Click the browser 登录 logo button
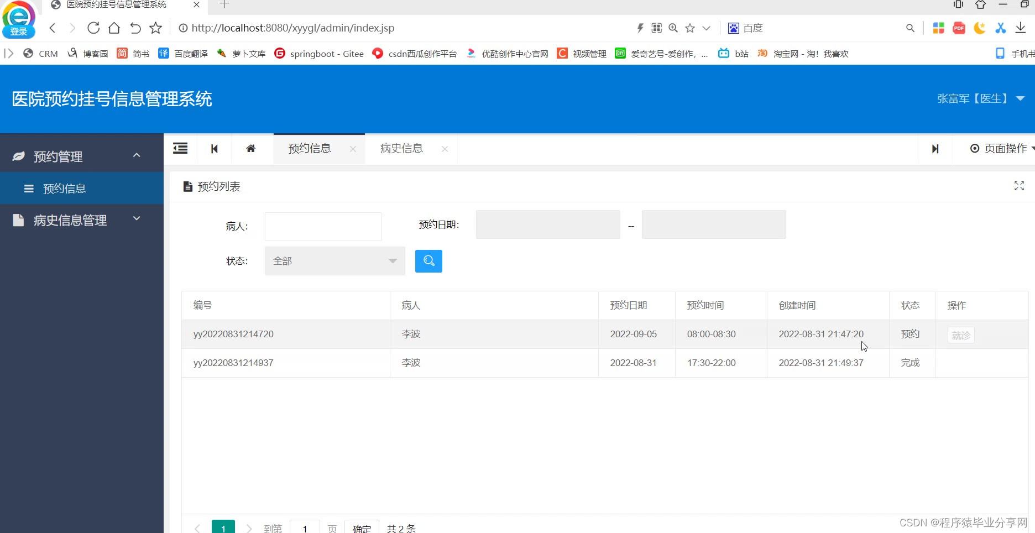Screen dimensions: 1035x533 coord(19,20)
